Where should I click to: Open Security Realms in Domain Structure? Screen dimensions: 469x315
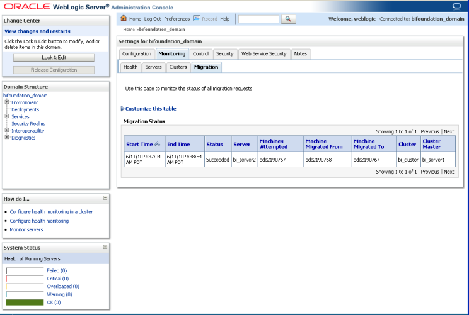28,123
